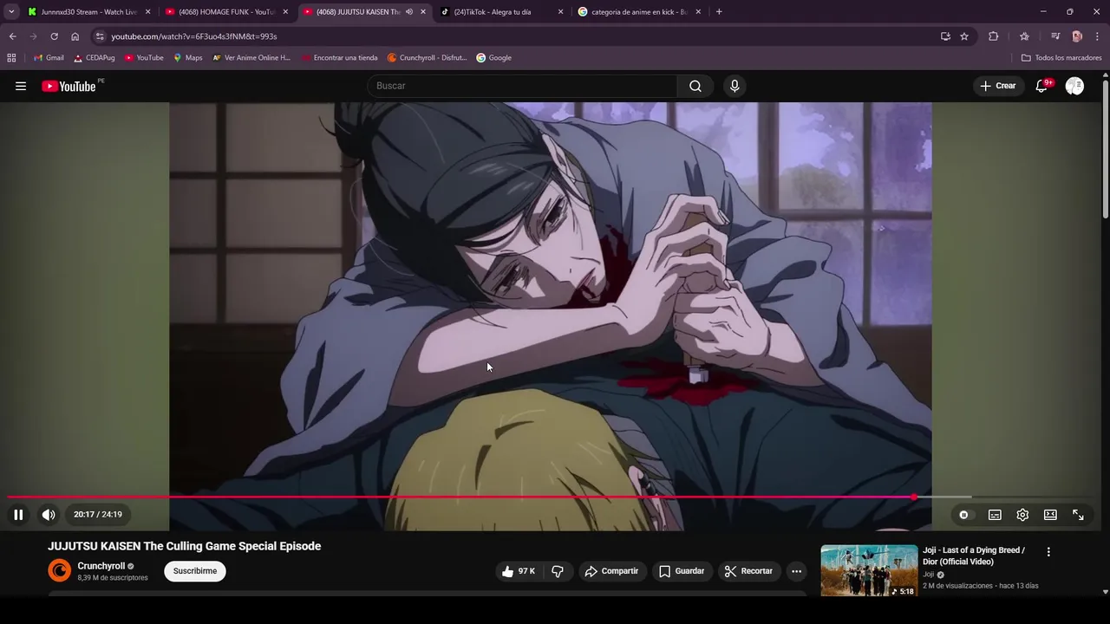The width and height of the screenshot is (1110, 624).
Task: Subscribe with the Suscribirme button
Action: click(x=195, y=571)
